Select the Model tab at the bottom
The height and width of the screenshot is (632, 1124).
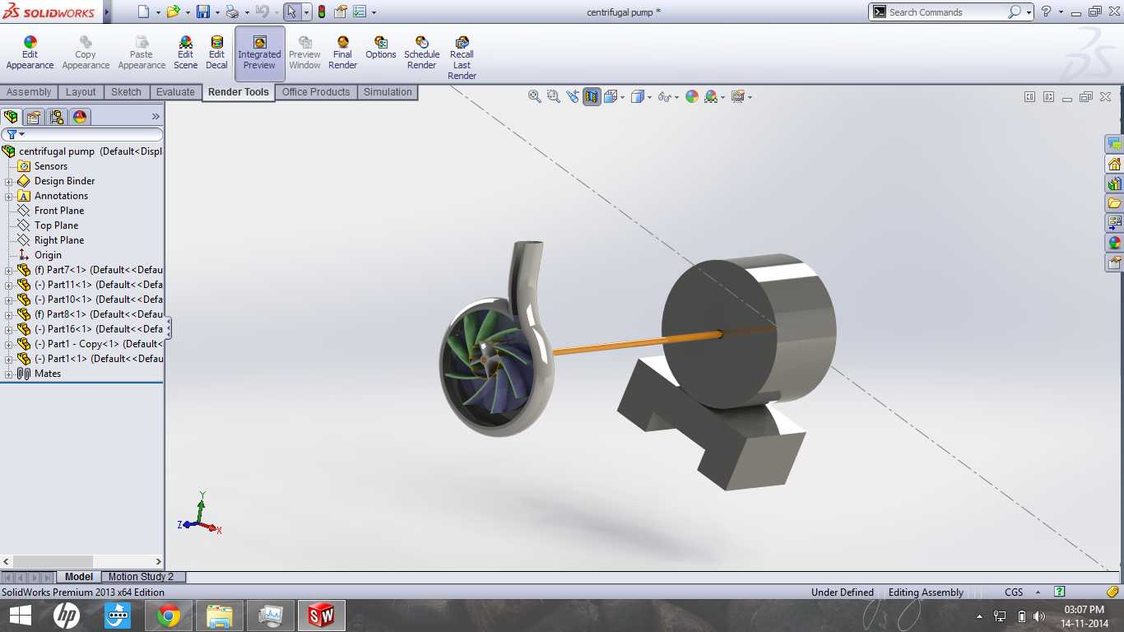coord(79,577)
